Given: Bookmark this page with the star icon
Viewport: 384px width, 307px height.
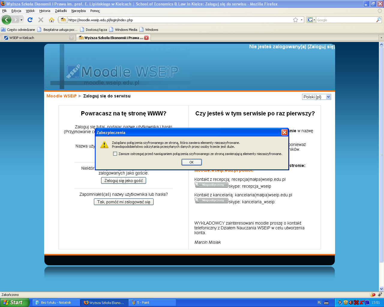Looking at the screenshot, I should (x=295, y=20).
